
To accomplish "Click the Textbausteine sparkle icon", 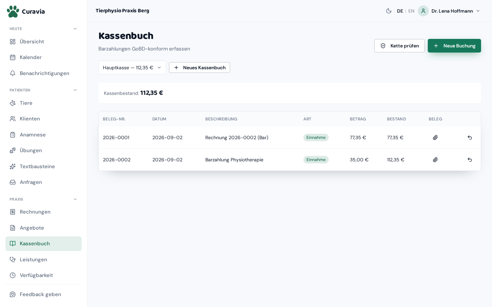I will click(13, 166).
